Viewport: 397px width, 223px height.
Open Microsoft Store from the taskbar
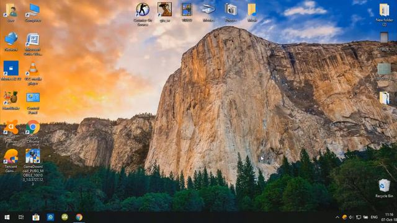tap(36, 217)
